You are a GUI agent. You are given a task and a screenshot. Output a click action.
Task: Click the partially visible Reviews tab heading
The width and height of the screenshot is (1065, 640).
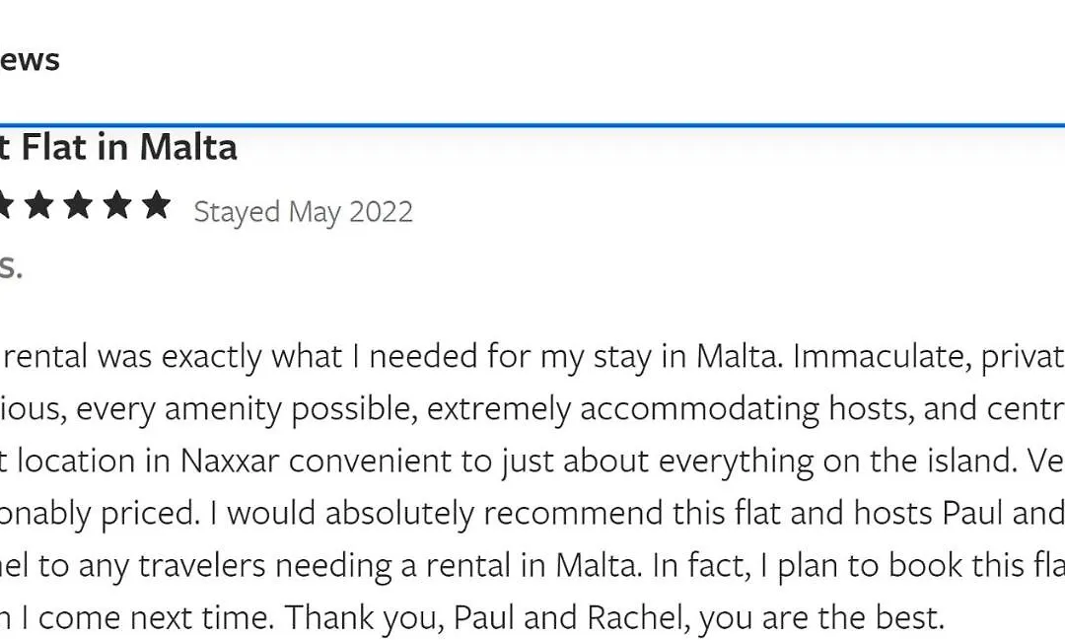[30, 60]
